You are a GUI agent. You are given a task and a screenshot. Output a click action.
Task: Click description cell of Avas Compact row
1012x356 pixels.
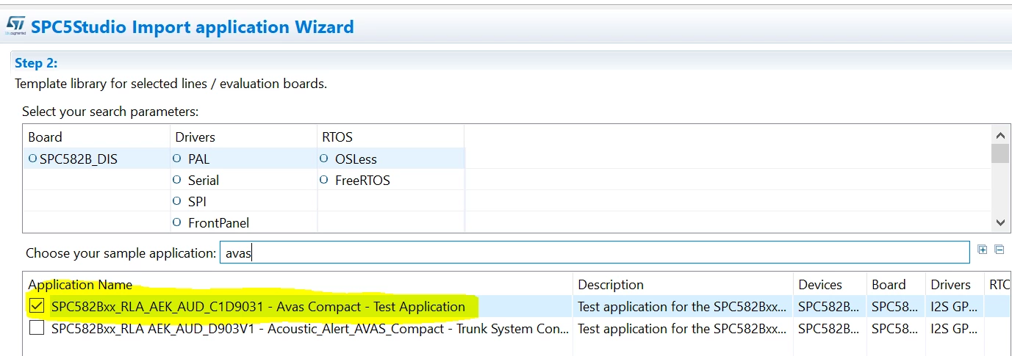(x=682, y=307)
